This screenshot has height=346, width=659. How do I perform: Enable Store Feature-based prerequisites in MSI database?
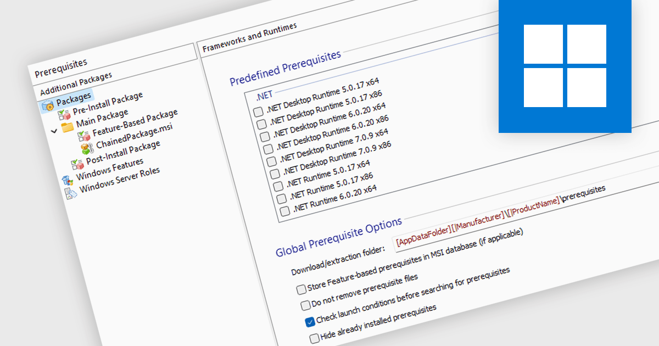pos(301,289)
